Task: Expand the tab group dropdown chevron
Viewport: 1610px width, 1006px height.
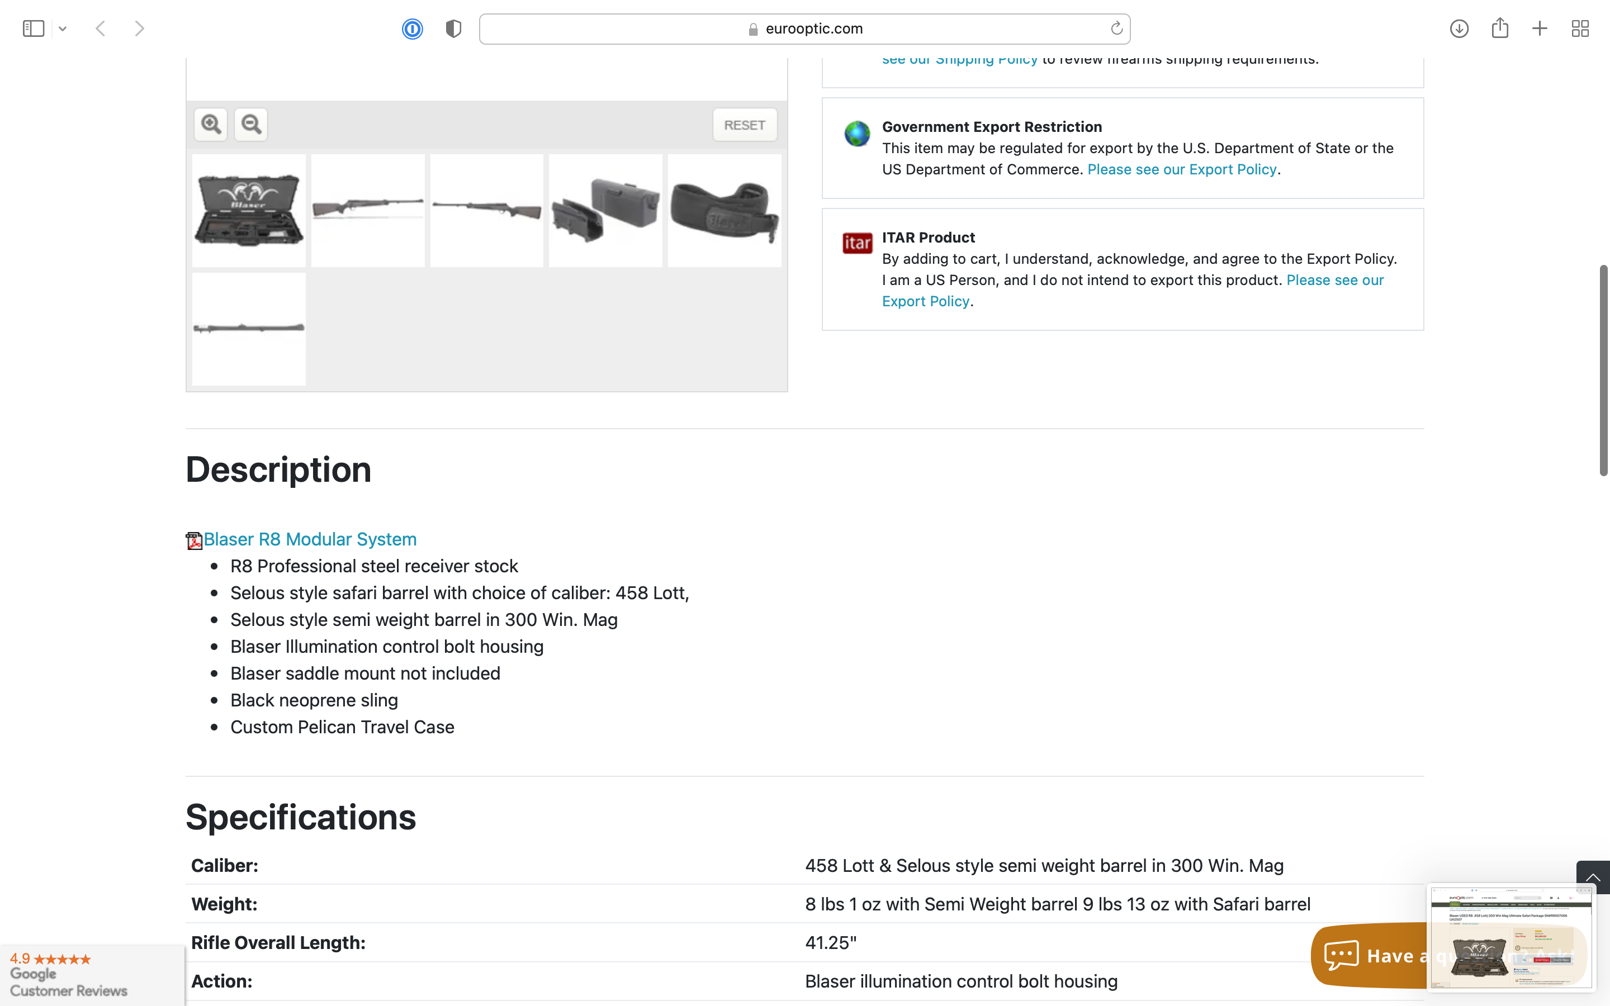Action: (63, 29)
